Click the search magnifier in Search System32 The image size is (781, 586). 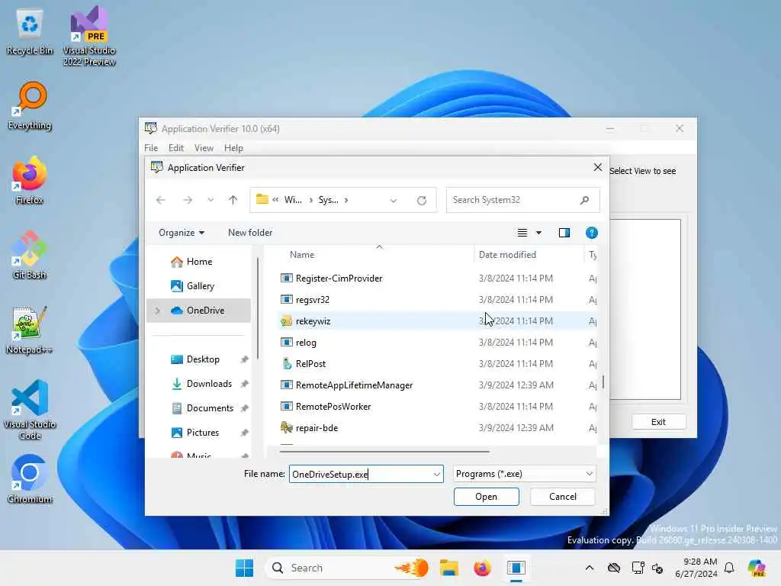pos(584,200)
